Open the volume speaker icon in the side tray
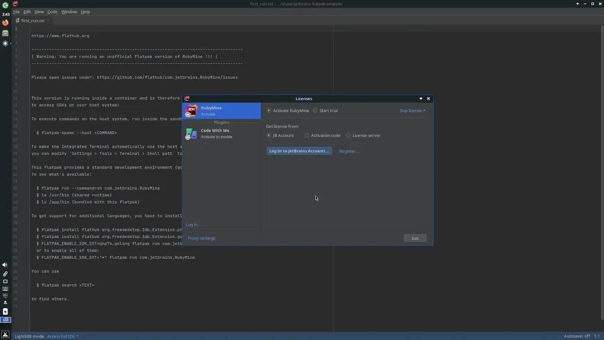 point(5,264)
